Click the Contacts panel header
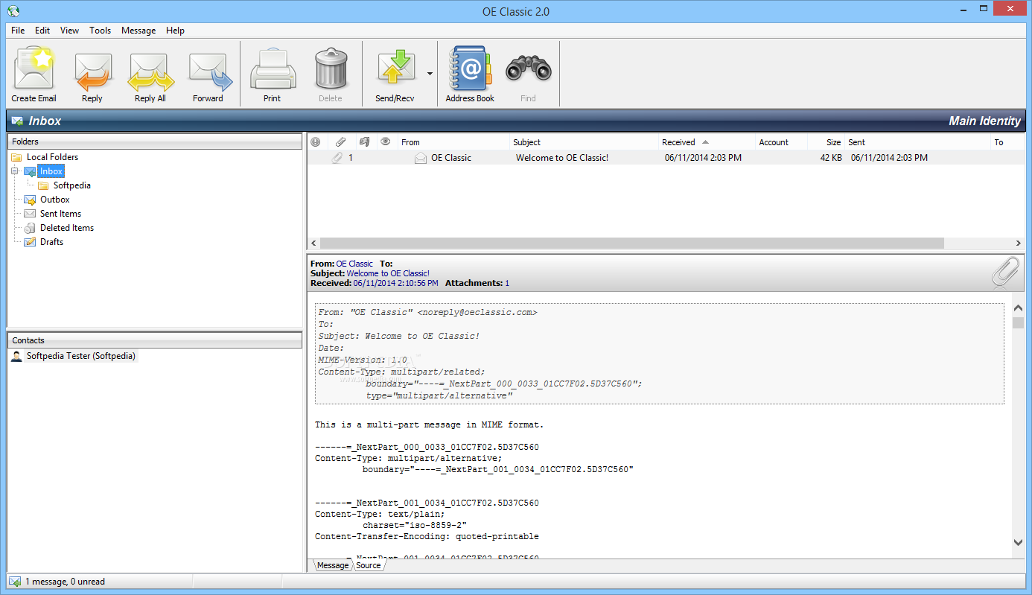1032x595 pixels. (x=154, y=340)
